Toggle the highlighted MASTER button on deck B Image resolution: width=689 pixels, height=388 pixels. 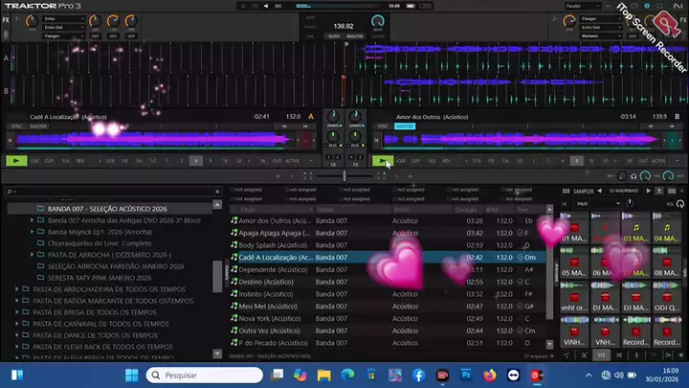[x=405, y=126]
